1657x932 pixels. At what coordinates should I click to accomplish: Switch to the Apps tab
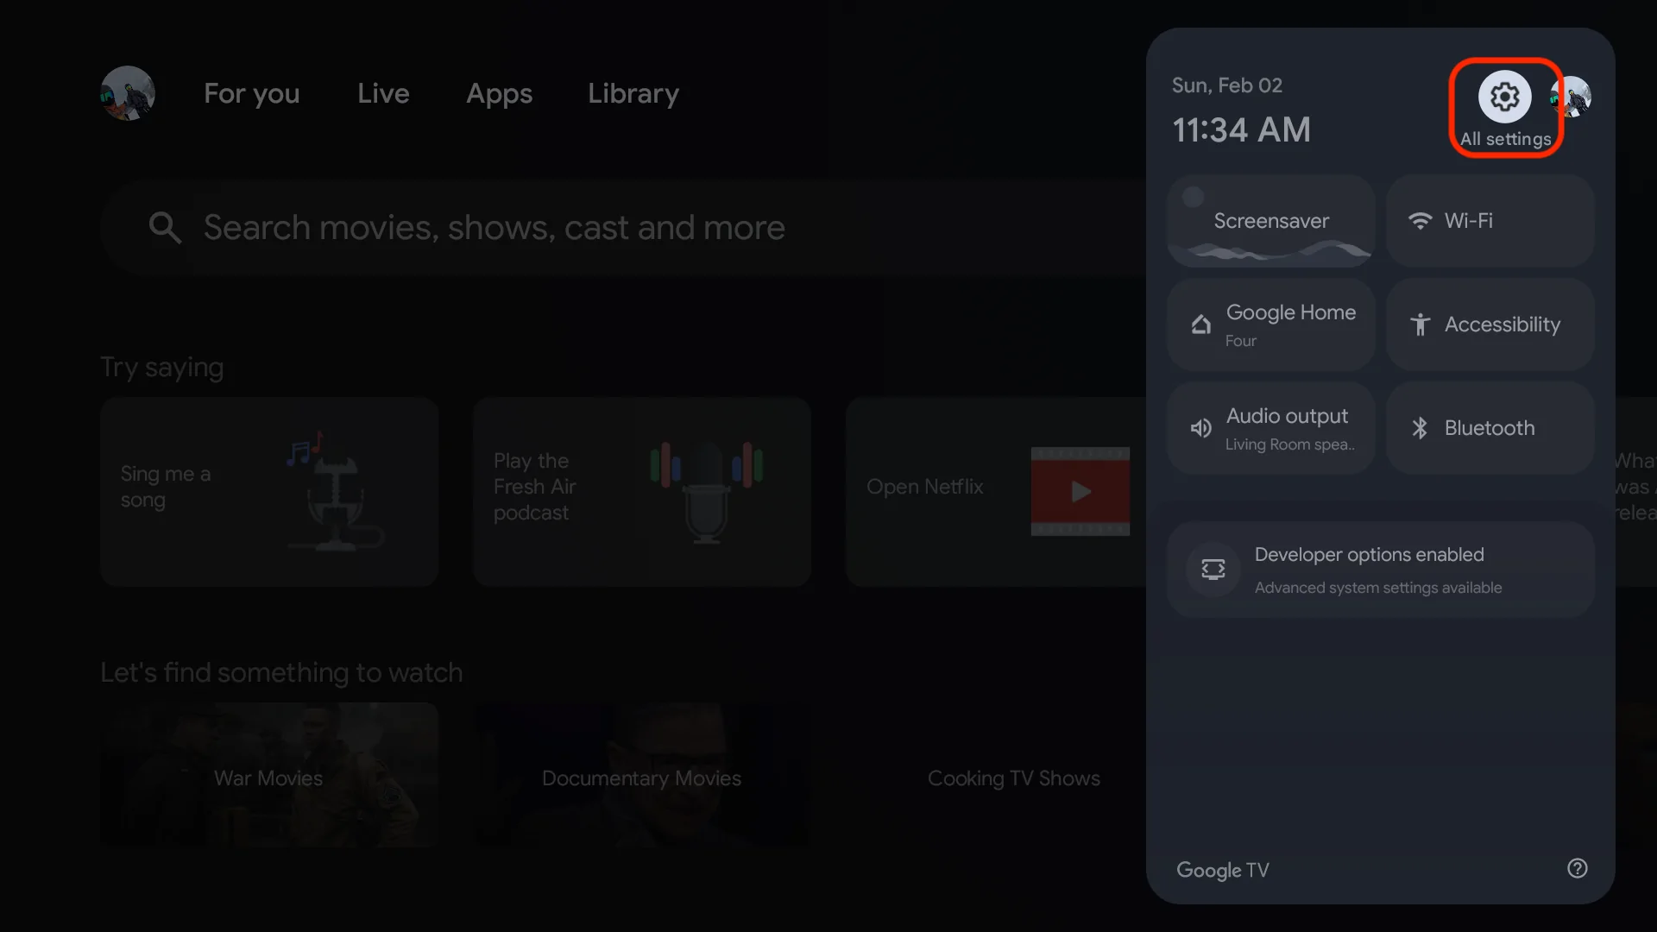click(x=500, y=93)
